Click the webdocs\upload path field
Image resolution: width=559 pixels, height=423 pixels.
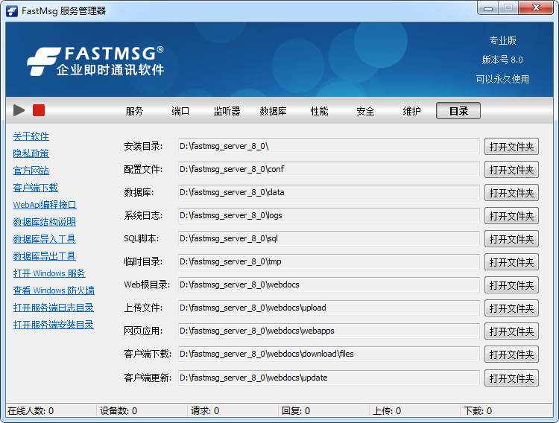click(329, 308)
